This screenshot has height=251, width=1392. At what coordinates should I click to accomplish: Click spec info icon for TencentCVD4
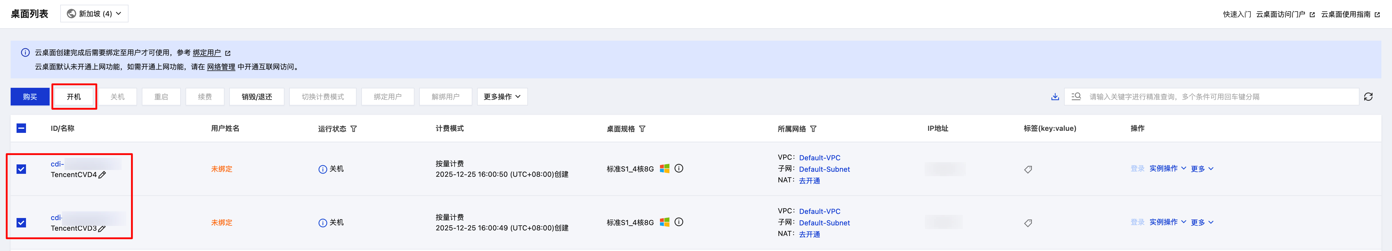[679, 169]
